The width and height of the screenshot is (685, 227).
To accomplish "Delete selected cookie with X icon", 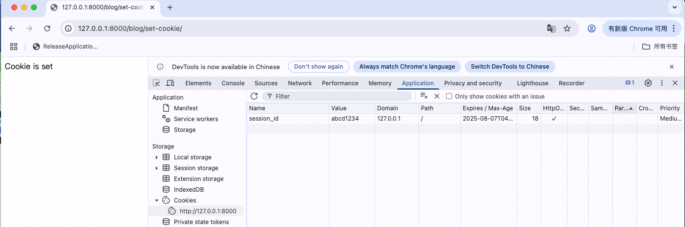I will (x=436, y=96).
